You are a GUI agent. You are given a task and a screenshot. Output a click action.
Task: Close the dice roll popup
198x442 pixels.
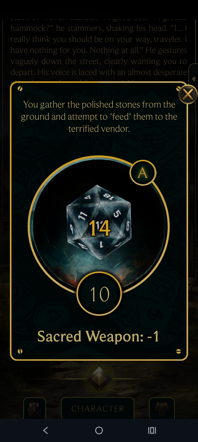[188, 95]
